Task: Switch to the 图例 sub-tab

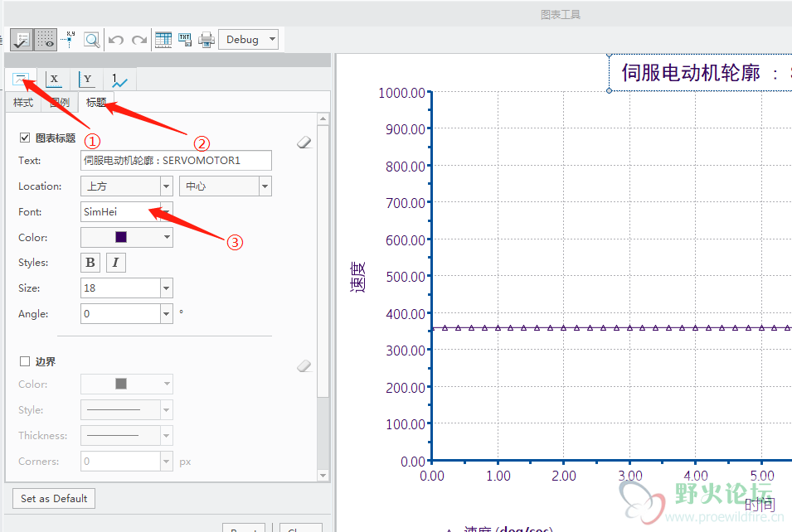Action: (60, 103)
